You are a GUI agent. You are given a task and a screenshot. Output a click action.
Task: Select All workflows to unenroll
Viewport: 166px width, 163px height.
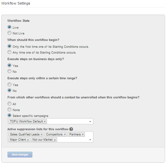(9, 104)
